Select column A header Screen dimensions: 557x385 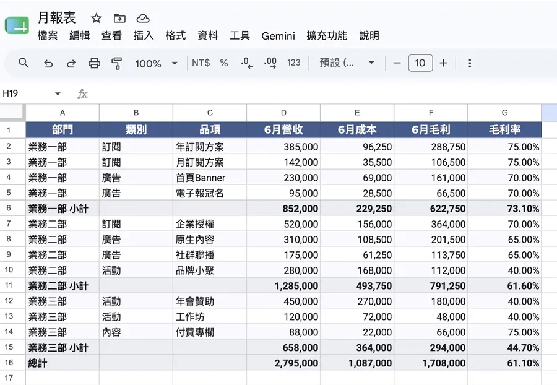pyautogui.click(x=63, y=113)
